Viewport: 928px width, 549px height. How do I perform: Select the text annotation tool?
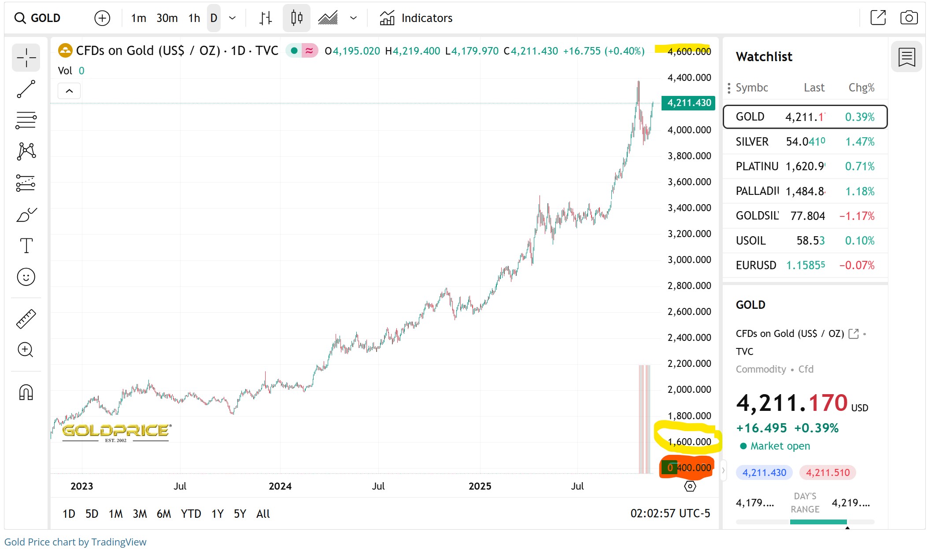click(x=26, y=245)
